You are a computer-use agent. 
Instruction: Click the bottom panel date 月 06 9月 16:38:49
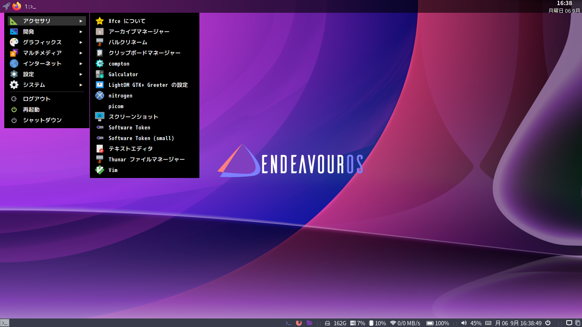pyautogui.click(x=518, y=323)
